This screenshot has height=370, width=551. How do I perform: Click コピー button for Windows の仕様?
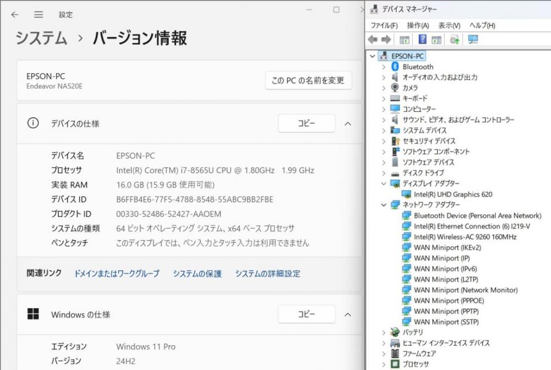[x=306, y=314]
